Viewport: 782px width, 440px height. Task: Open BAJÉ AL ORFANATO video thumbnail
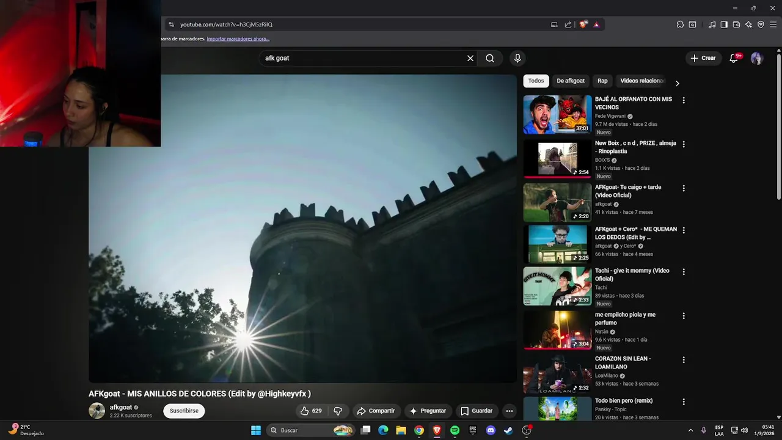pos(557,114)
